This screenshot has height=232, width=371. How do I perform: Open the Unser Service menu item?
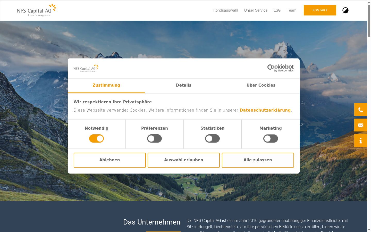pyautogui.click(x=256, y=10)
